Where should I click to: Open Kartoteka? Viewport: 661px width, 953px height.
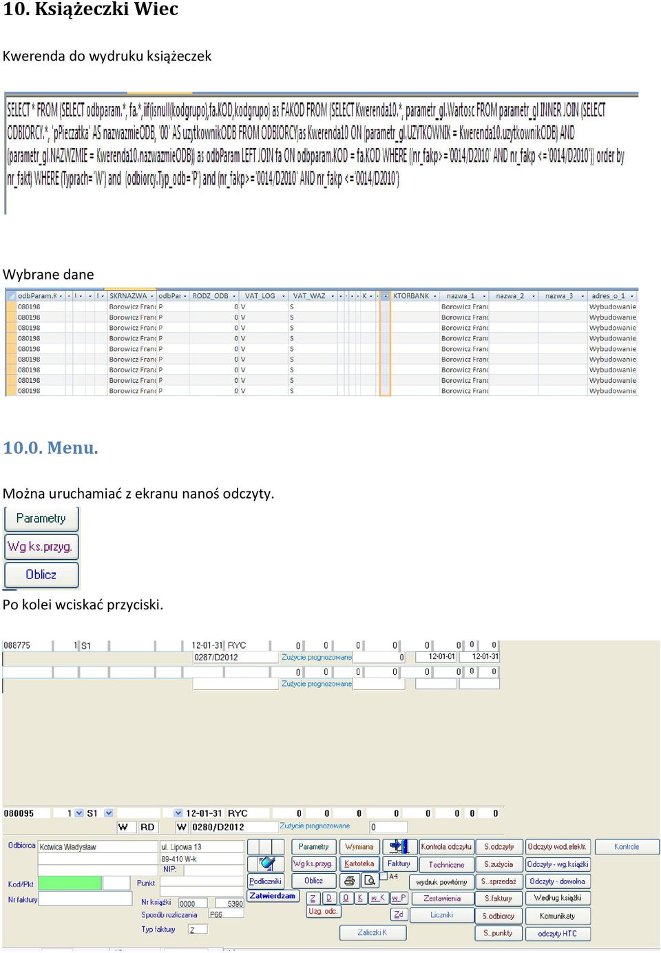[359, 863]
